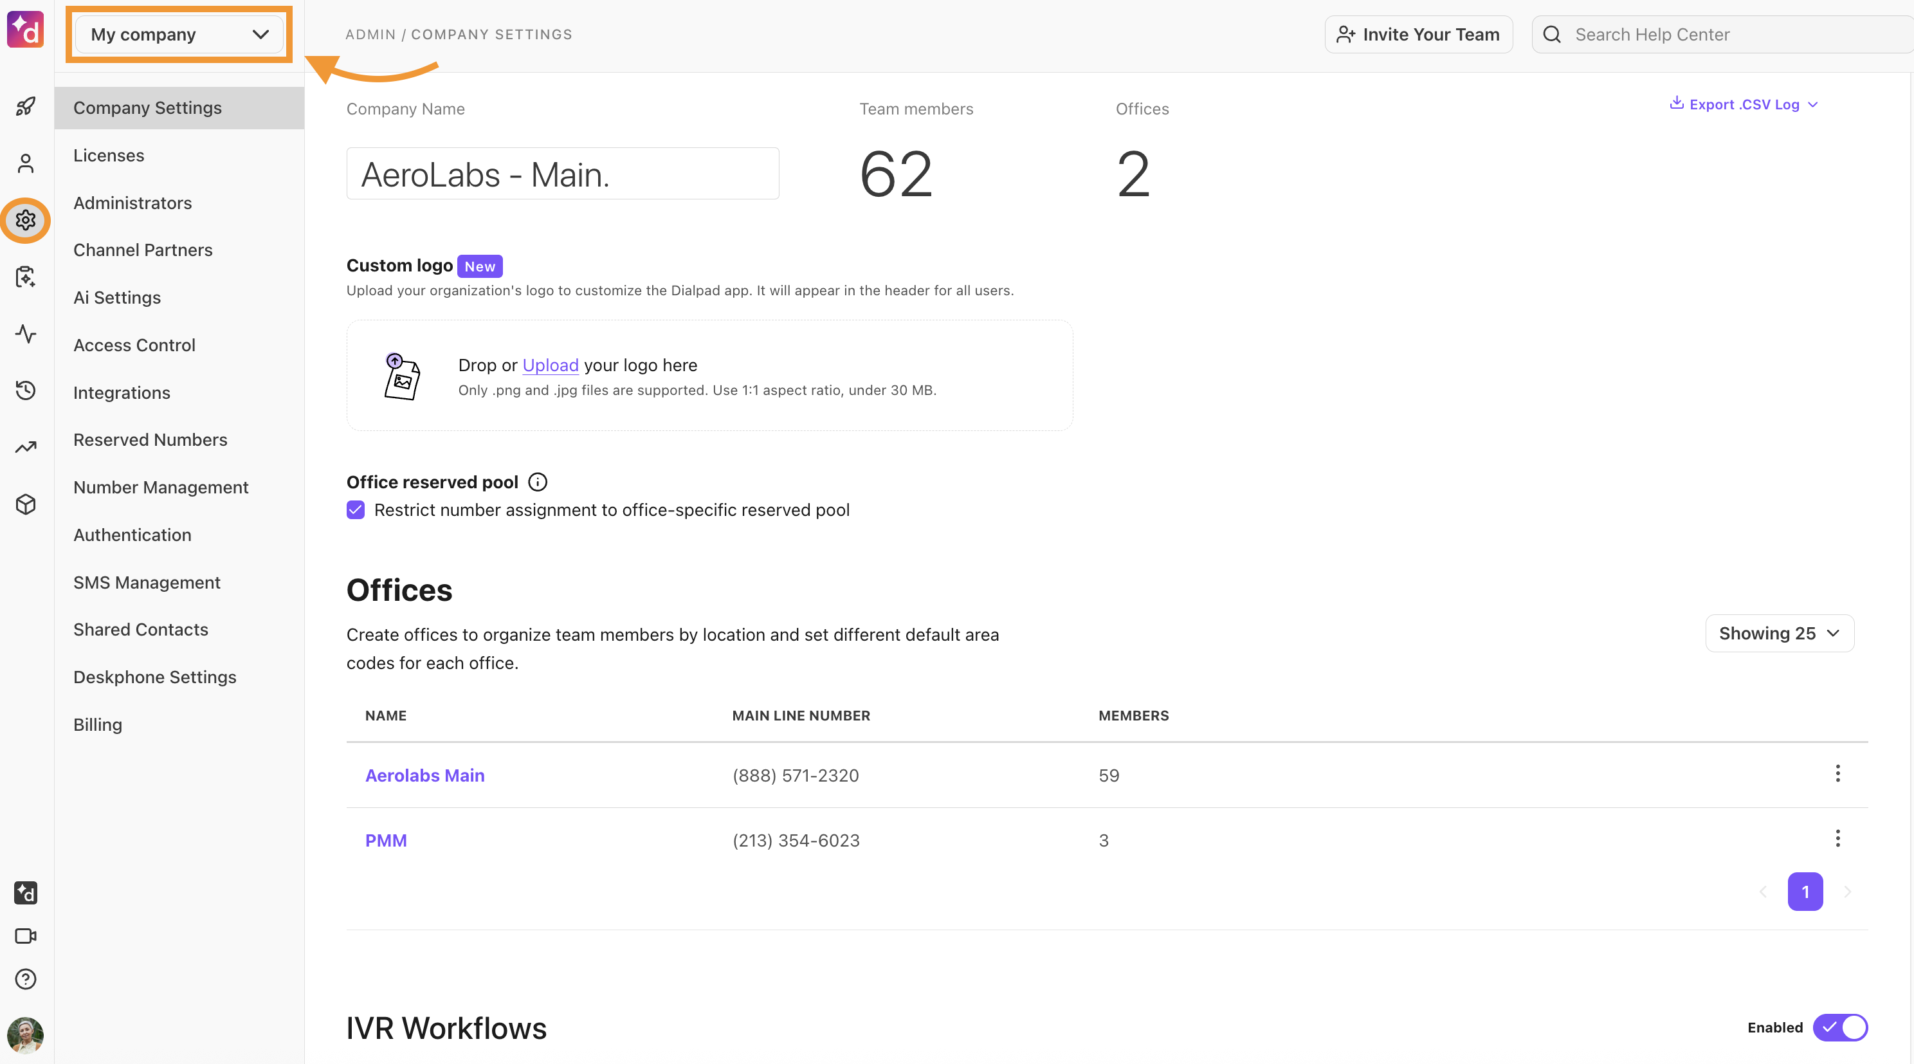Click the 59 members count cell
Viewport: 1914px width, 1064px height.
(1109, 775)
